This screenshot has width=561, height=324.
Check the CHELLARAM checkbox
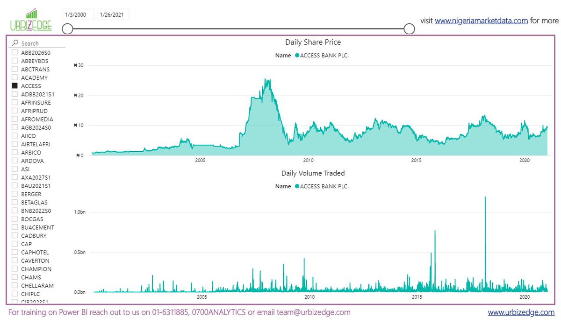click(x=14, y=286)
